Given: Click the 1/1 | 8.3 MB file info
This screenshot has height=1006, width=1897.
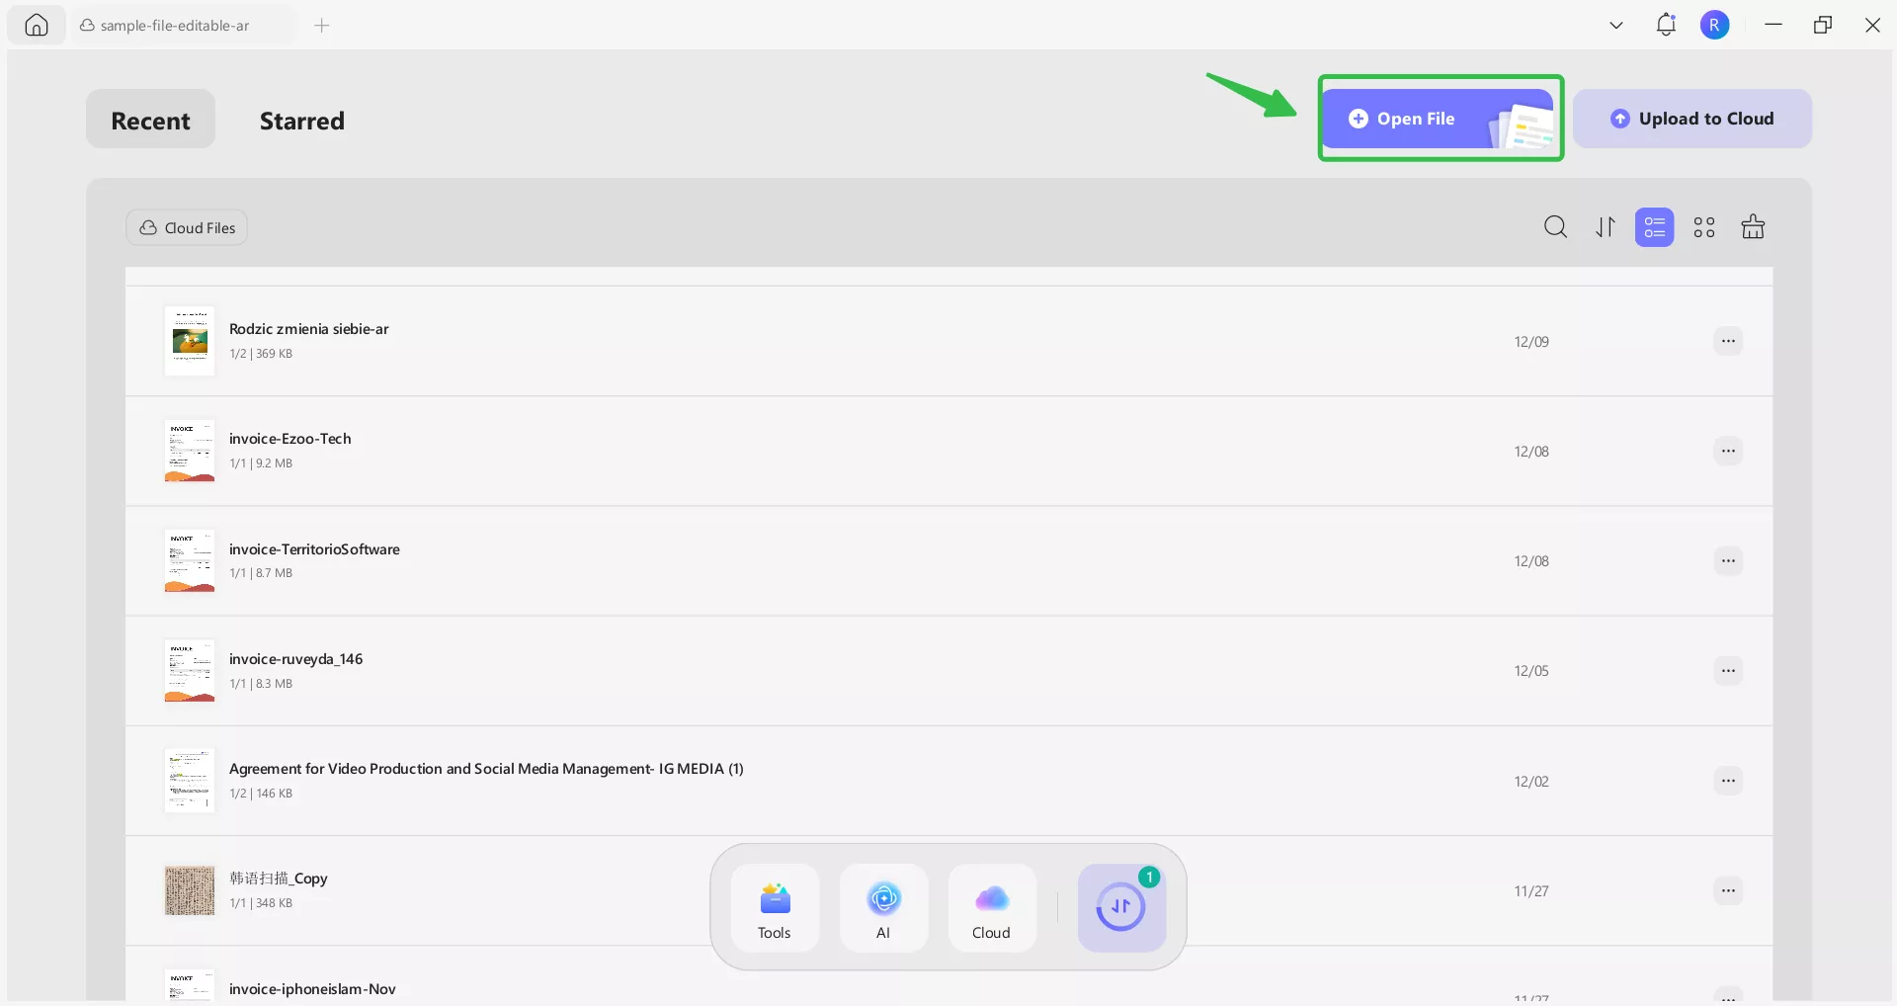Looking at the screenshot, I should pos(261,684).
